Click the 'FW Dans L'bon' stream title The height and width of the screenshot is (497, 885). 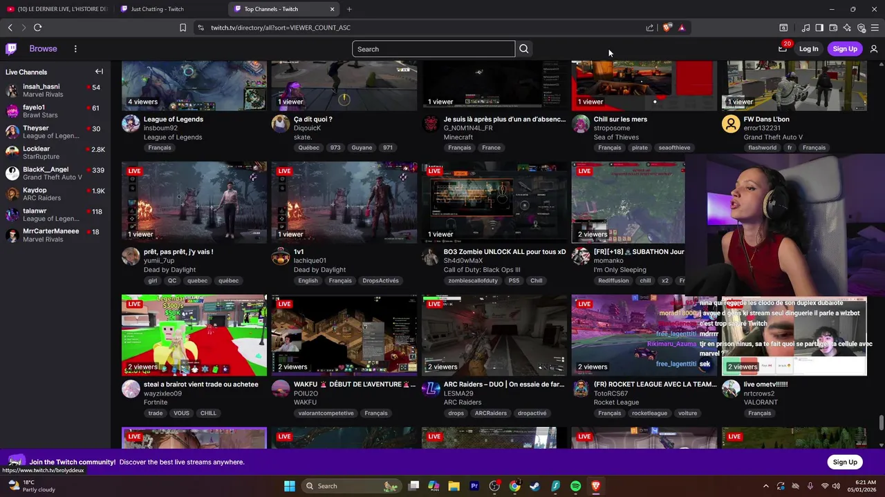[x=767, y=119]
